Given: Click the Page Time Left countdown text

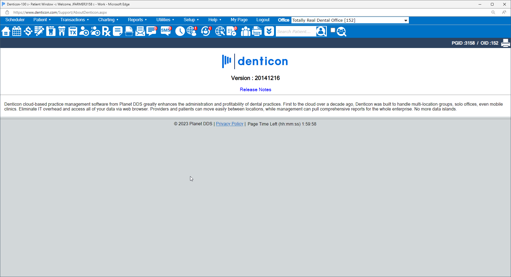Looking at the screenshot, I should coord(282,124).
